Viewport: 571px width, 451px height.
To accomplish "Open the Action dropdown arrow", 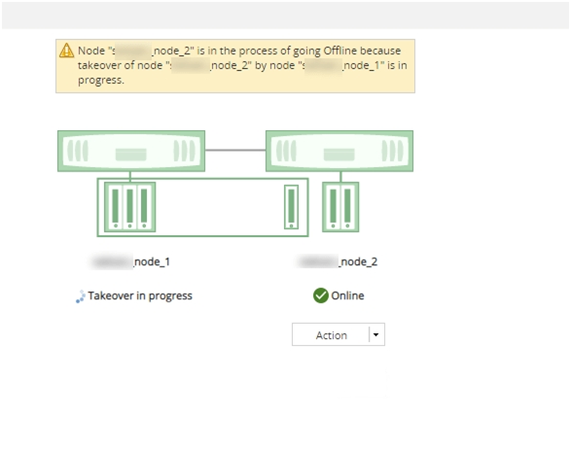I will click(x=376, y=334).
